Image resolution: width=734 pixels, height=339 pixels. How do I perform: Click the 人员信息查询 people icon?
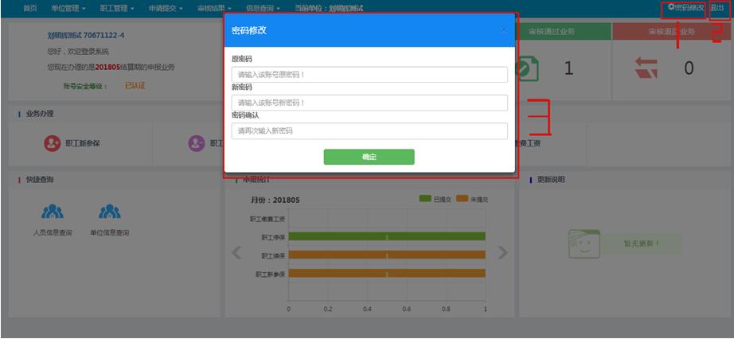[x=53, y=212]
